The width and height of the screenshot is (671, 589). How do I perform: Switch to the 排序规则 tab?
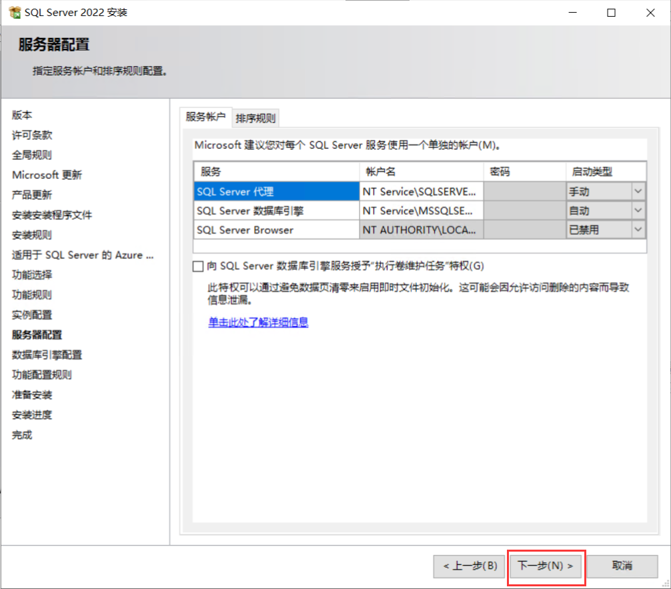(x=255, y=118)
